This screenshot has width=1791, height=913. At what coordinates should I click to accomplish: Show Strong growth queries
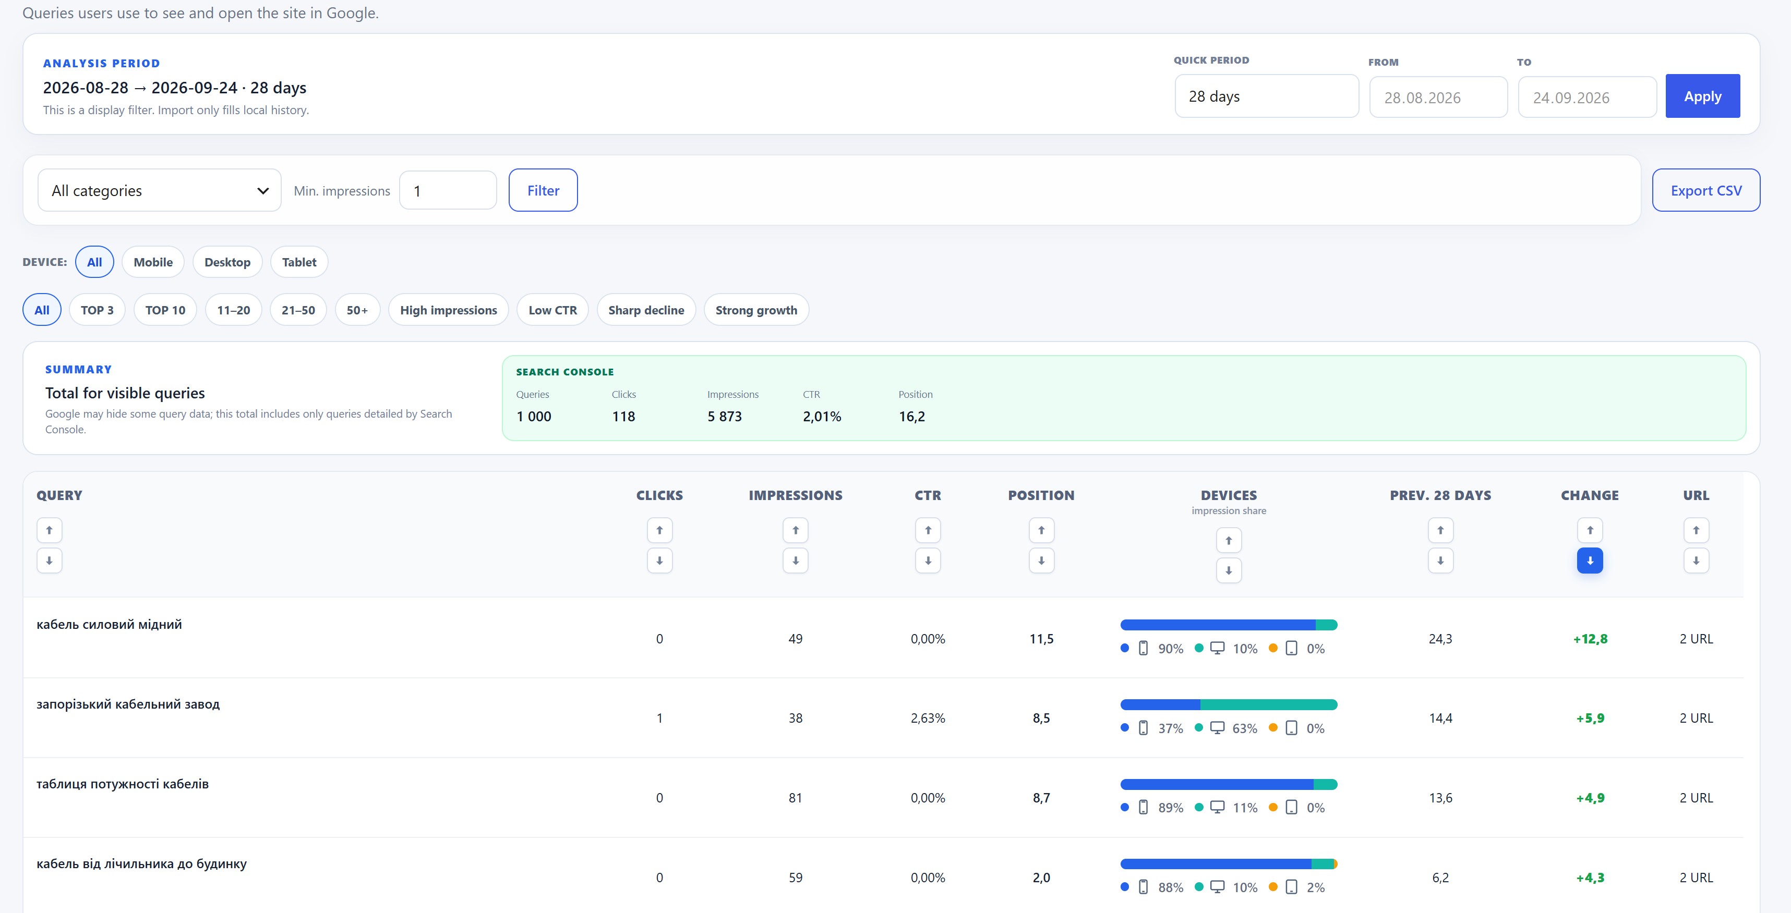[x=756, y=310]
